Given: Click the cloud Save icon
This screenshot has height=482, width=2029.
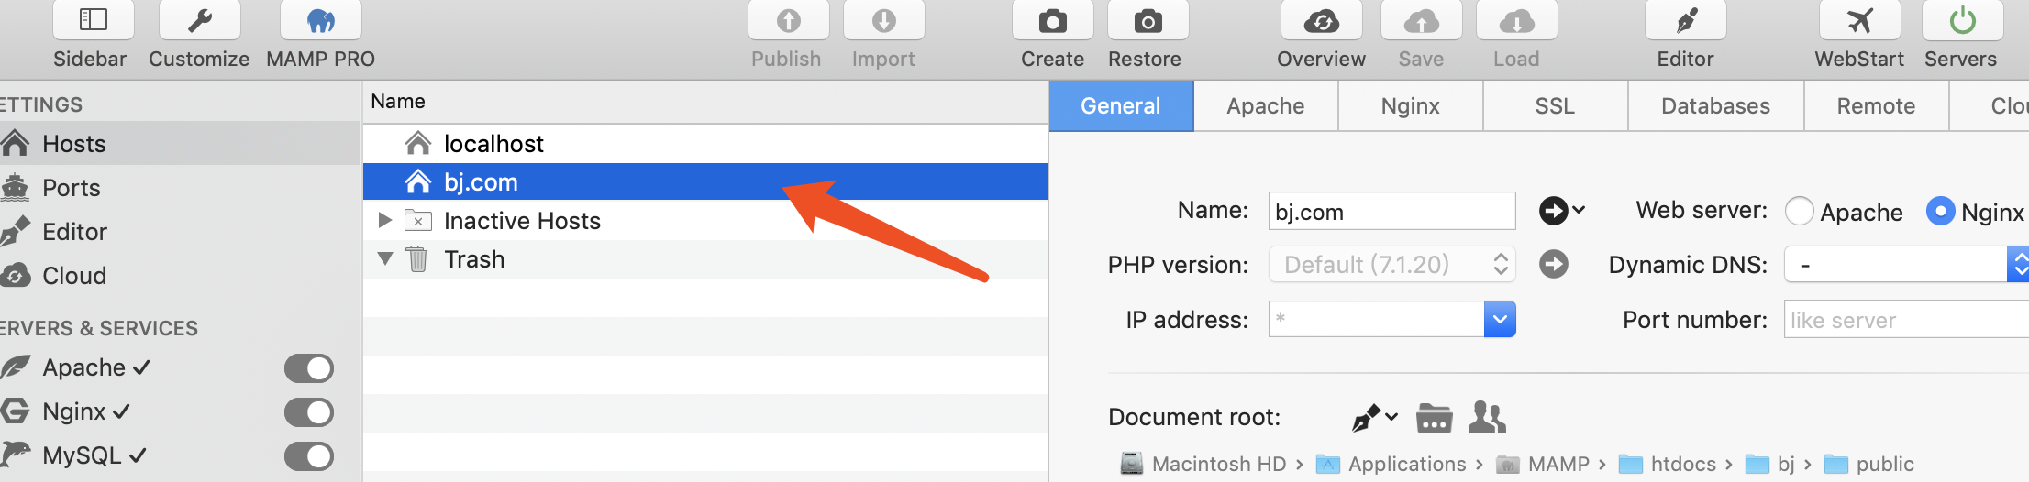Looking at the screenshot, I should pos(1422,19).
